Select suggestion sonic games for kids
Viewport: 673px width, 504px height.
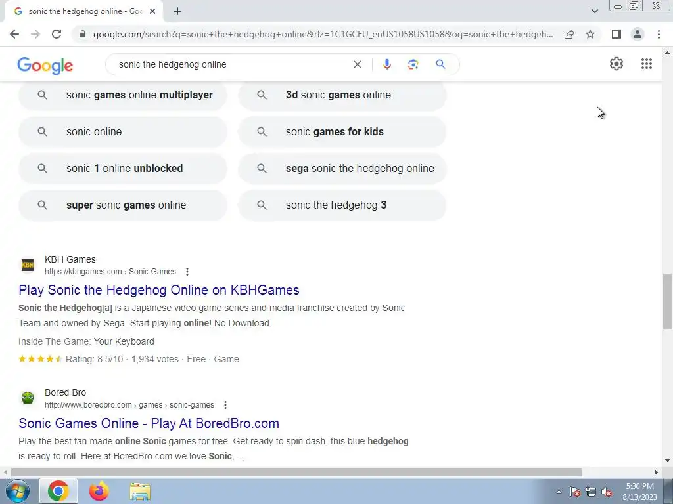click(x=342, y=131)
